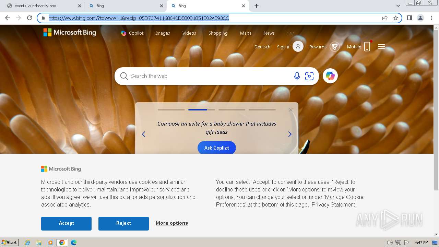This screenshot has height=247, width=439.
Task: Open the Chrome profile avatar
Action: point(420,18)
